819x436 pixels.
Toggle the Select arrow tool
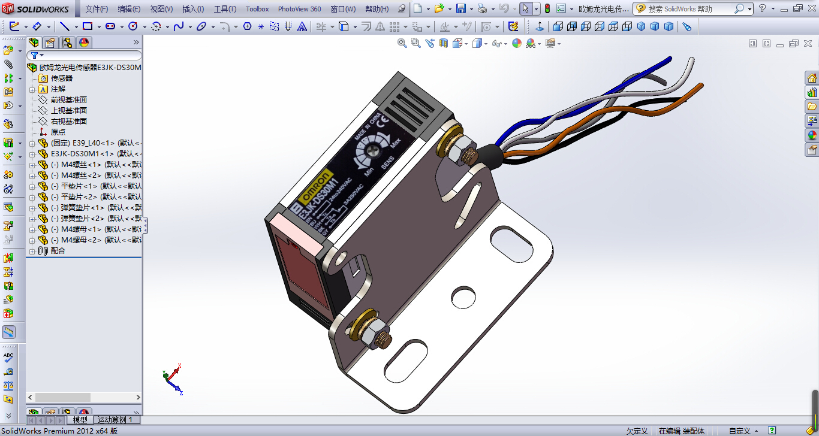click(525, 8)
